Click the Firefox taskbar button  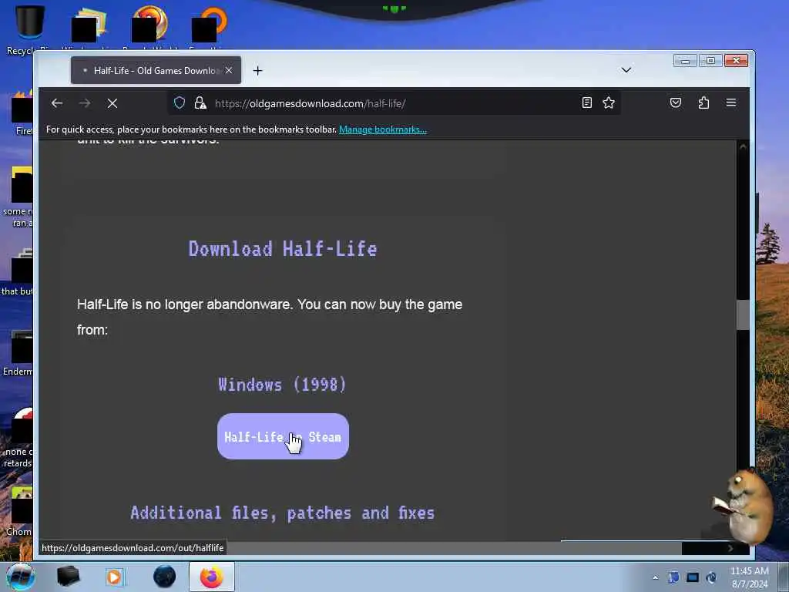tap(212, 577)
